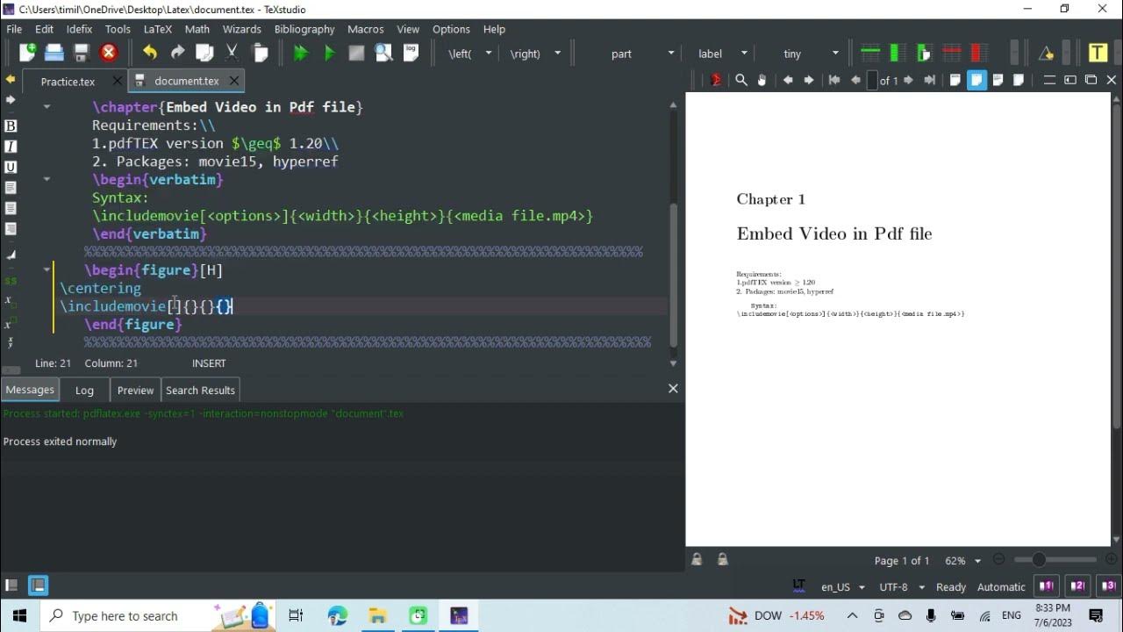
Task: Open a file using the folder icon
Action: [x=54, y=53]
